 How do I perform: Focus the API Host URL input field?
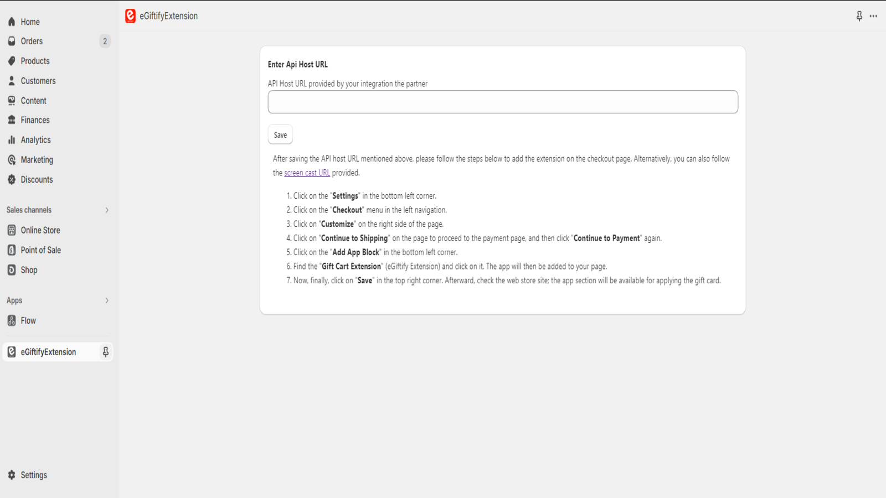pos(503,102)
